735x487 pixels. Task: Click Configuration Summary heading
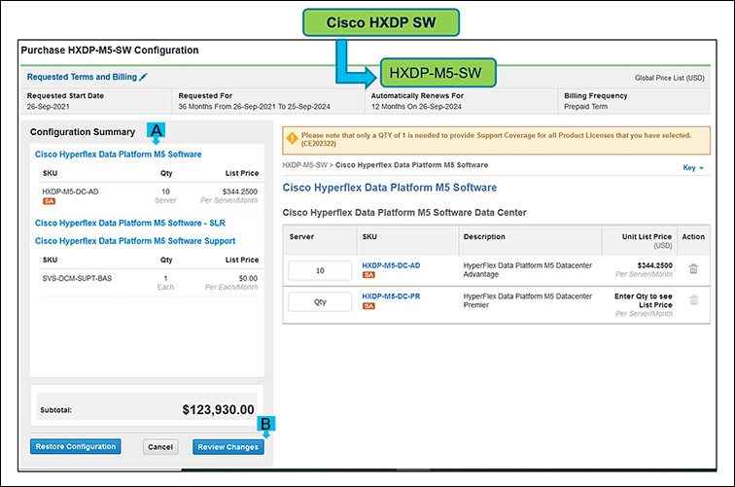tap(83, 132)
